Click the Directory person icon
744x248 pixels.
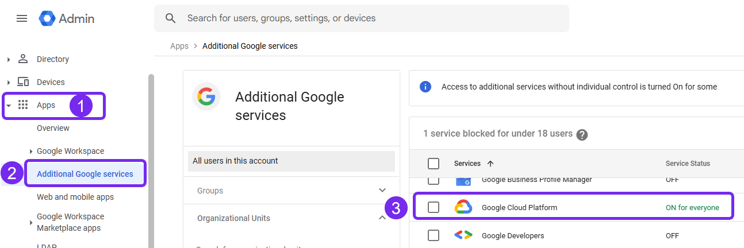click(23, 59)
